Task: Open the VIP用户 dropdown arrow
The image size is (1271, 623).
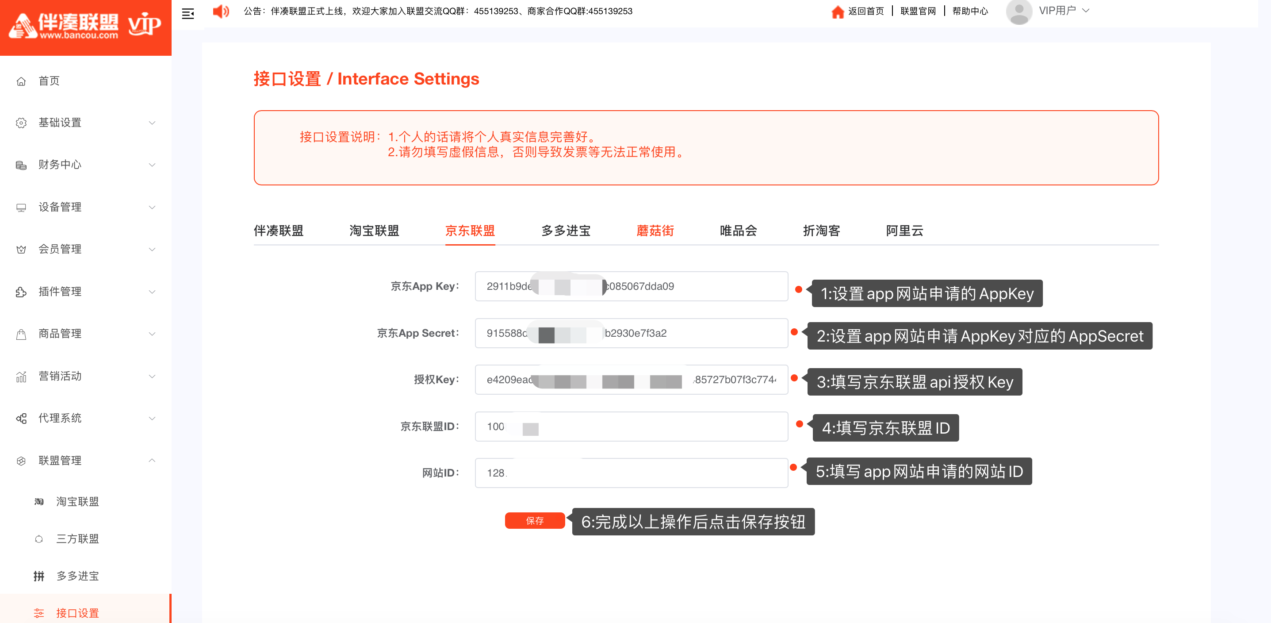Action: 1086,11
